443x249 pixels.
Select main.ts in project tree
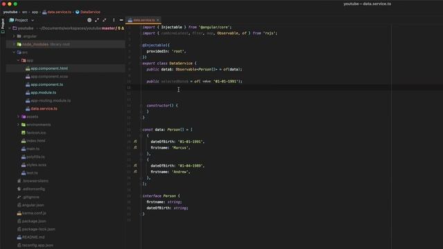(33, 149)
